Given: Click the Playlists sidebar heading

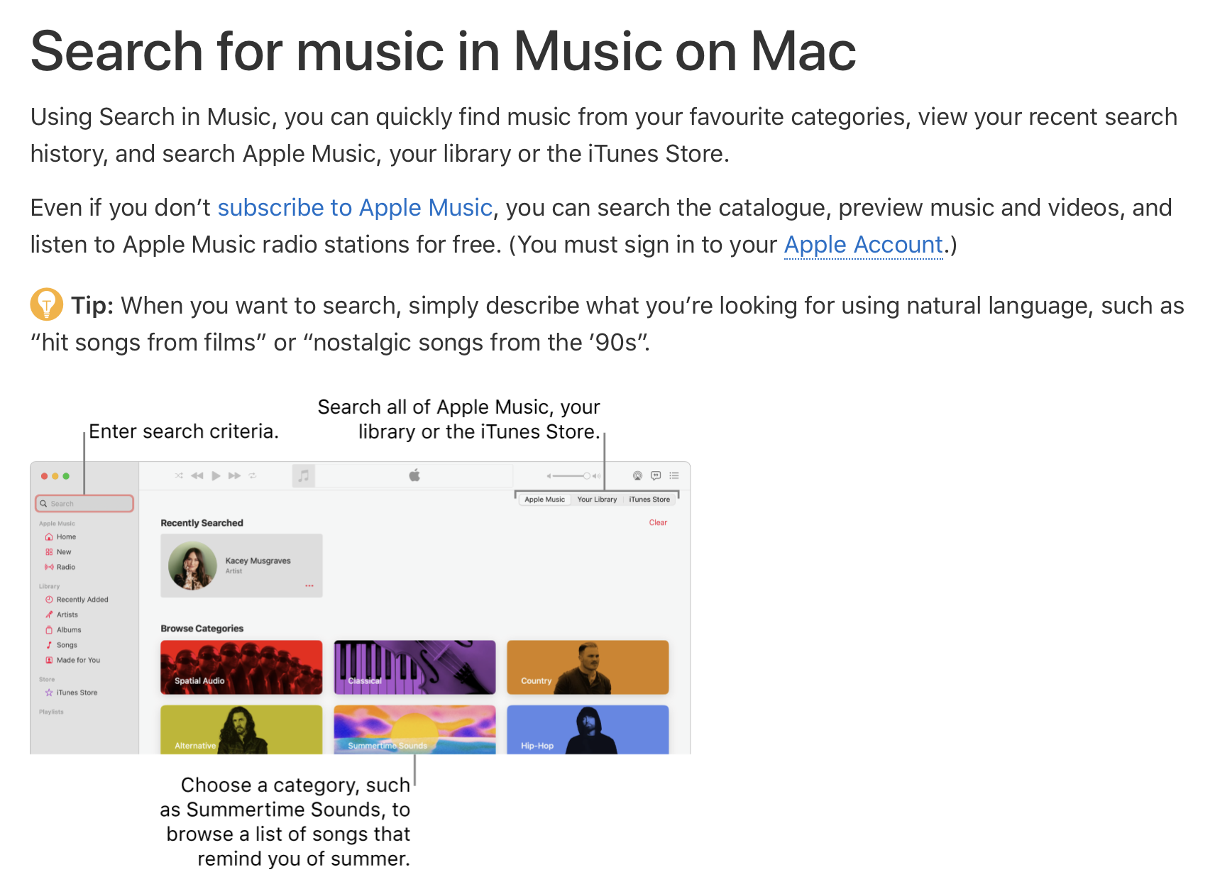Looking at the screenshot, I should click(51, 712).
